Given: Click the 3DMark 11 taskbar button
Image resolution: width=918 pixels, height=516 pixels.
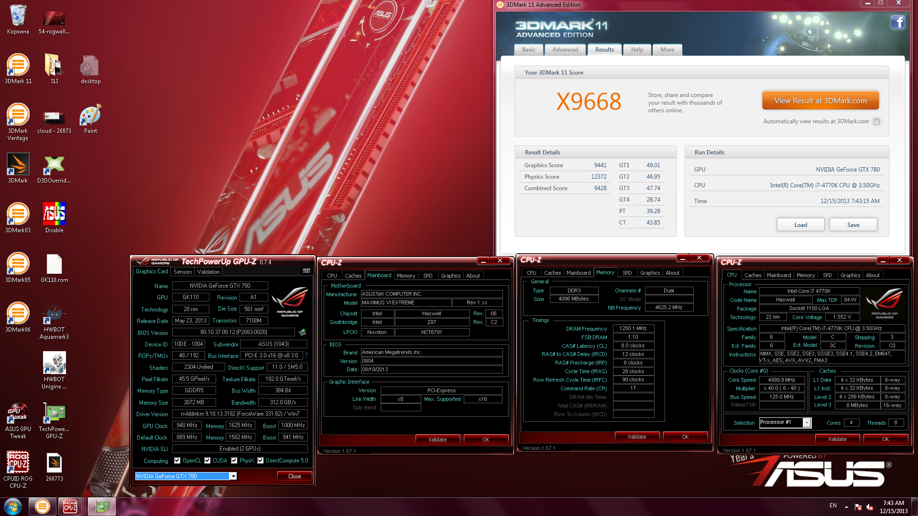Looking at the screenshot, I should (42, 506).
